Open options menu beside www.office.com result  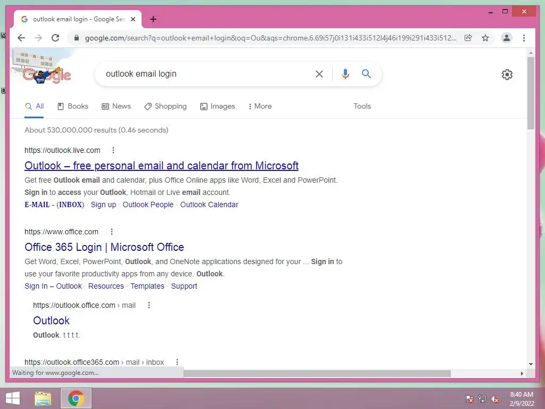click(x=111, y=232)
